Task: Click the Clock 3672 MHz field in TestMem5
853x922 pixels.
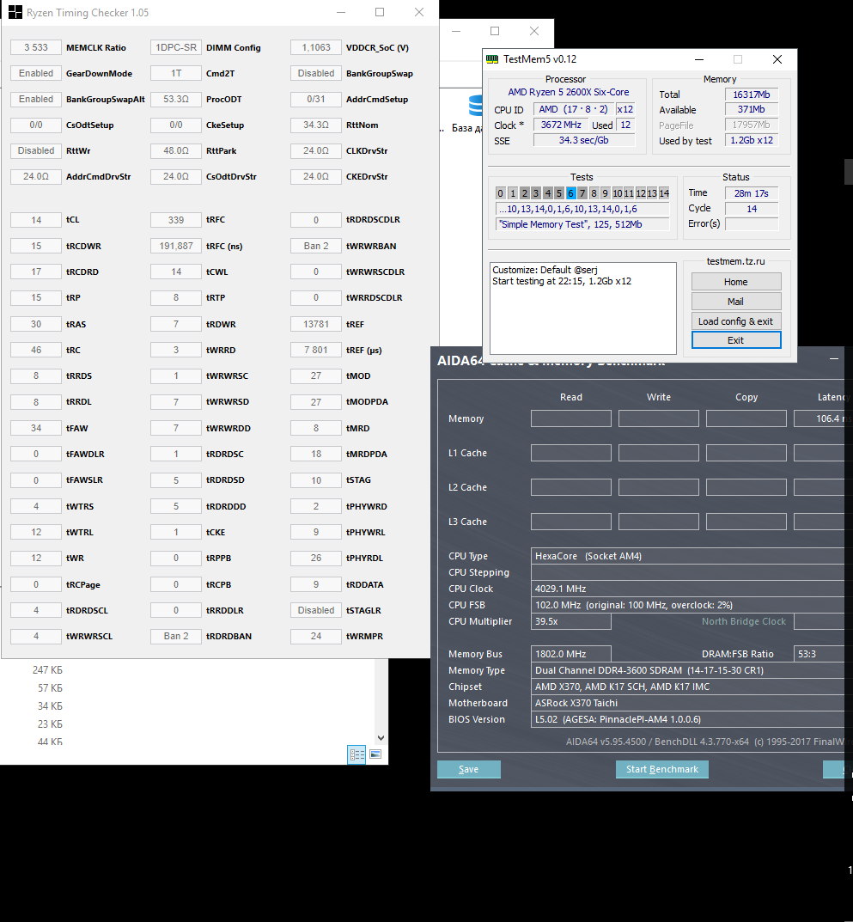Action: 561,125
